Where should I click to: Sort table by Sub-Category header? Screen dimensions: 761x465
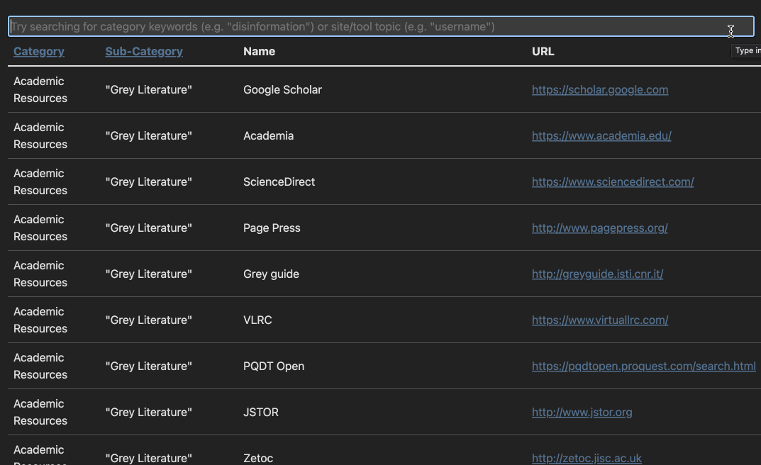tap(144, 52)
